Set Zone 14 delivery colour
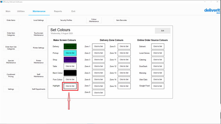The width and height of the screenshot is (221, 124). pos(124,79)
